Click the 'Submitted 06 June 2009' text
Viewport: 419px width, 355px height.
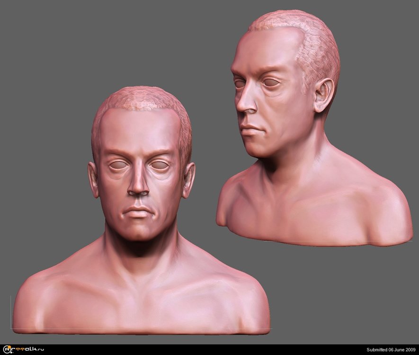point(384,350)
